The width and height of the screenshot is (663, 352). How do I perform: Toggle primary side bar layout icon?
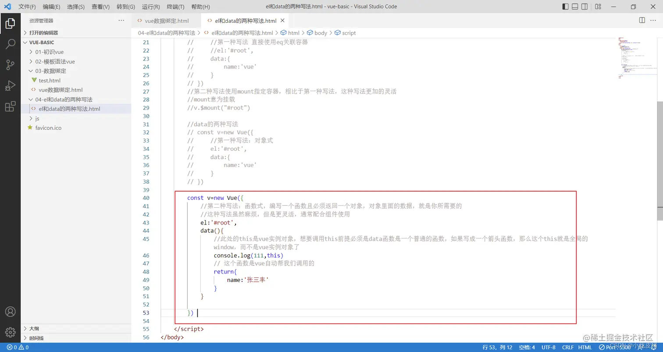pos(565,7)
